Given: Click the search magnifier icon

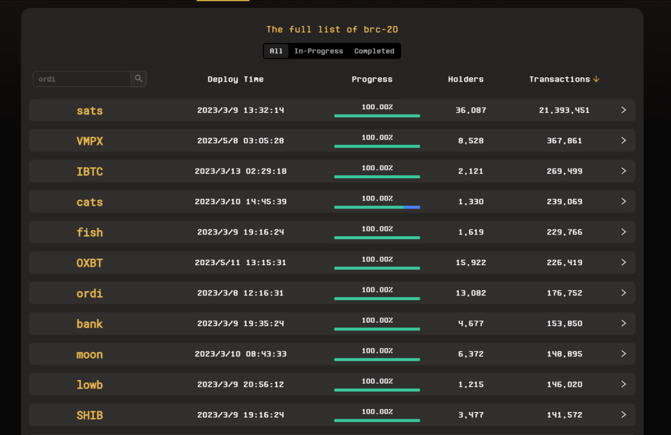Looking at the screenshot, I should click(138, 79).
